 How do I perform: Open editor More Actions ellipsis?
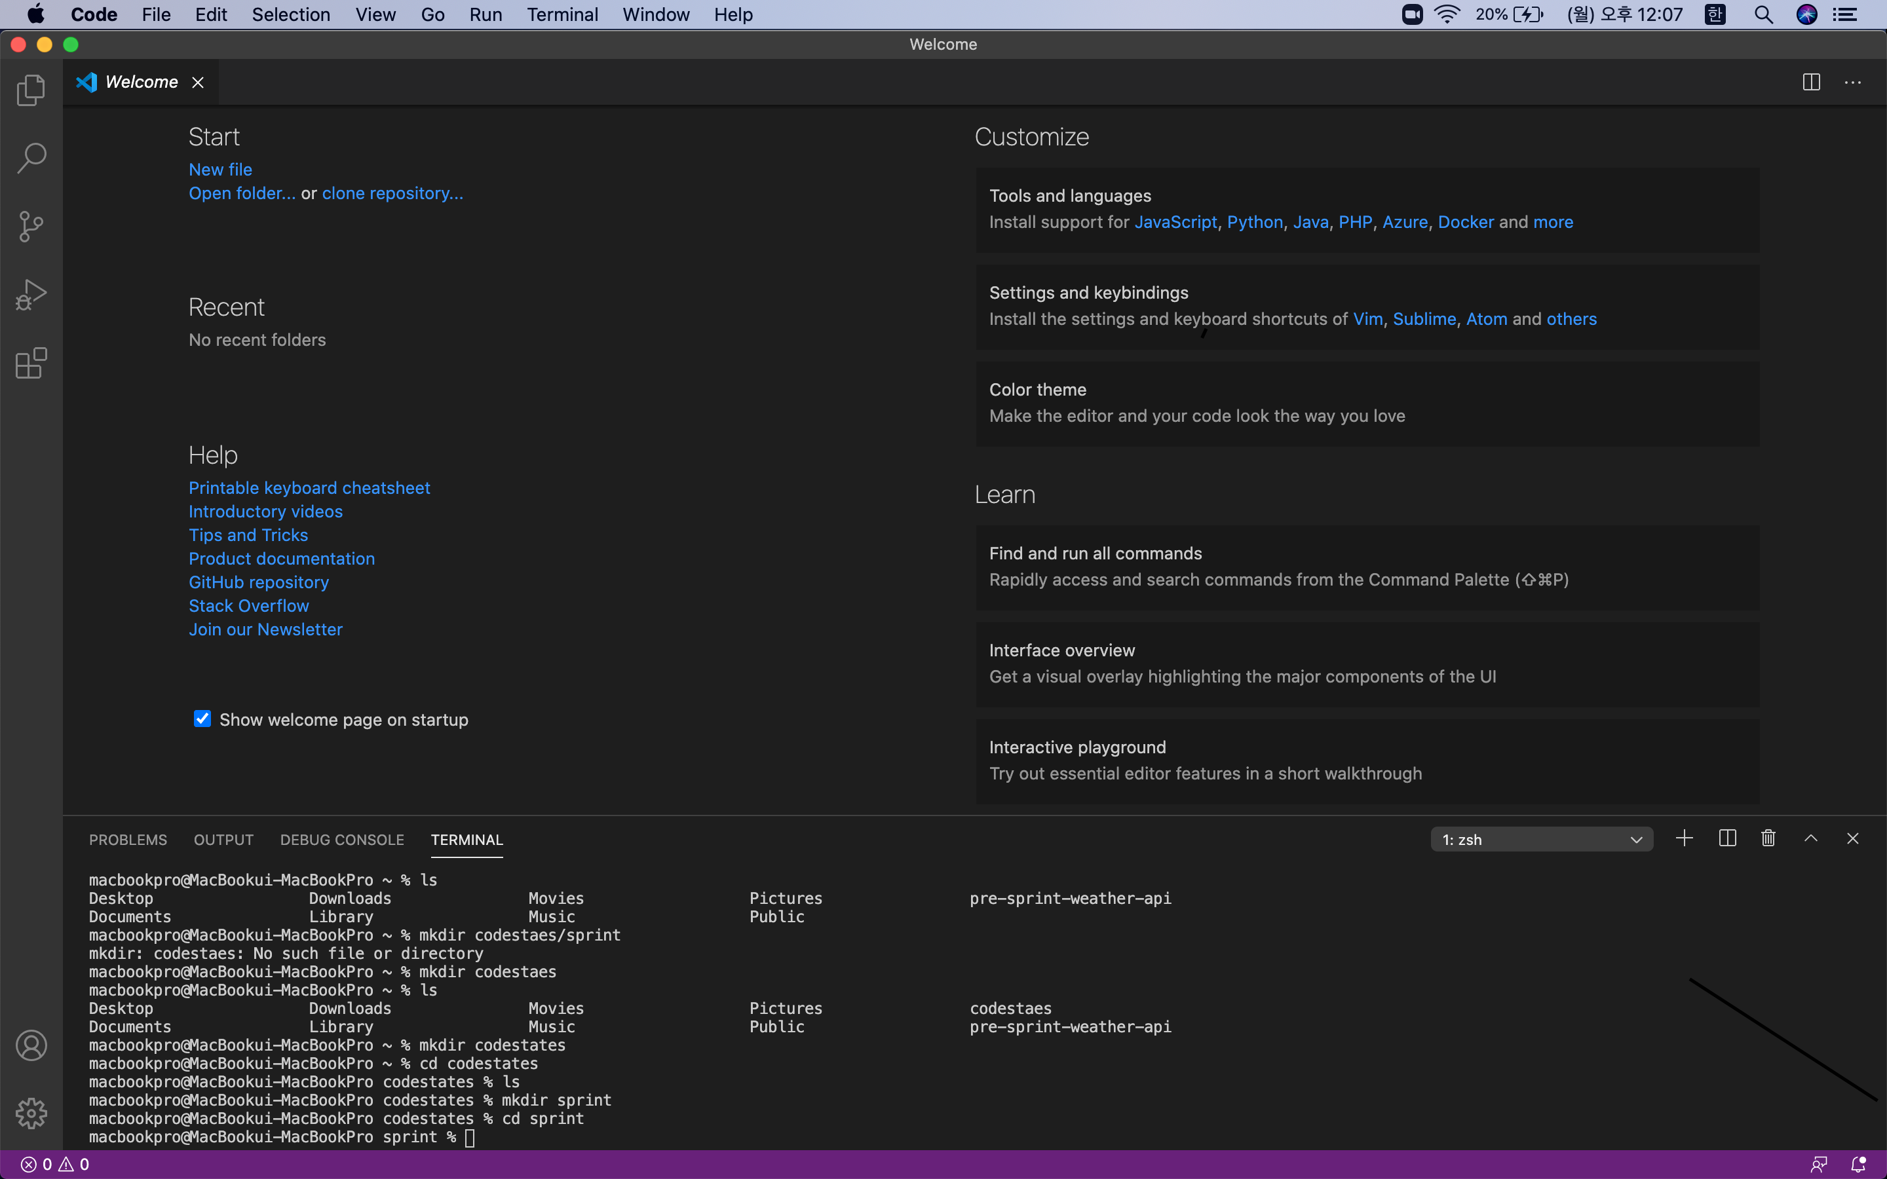pyautogui.click(x=1853, y=83)
